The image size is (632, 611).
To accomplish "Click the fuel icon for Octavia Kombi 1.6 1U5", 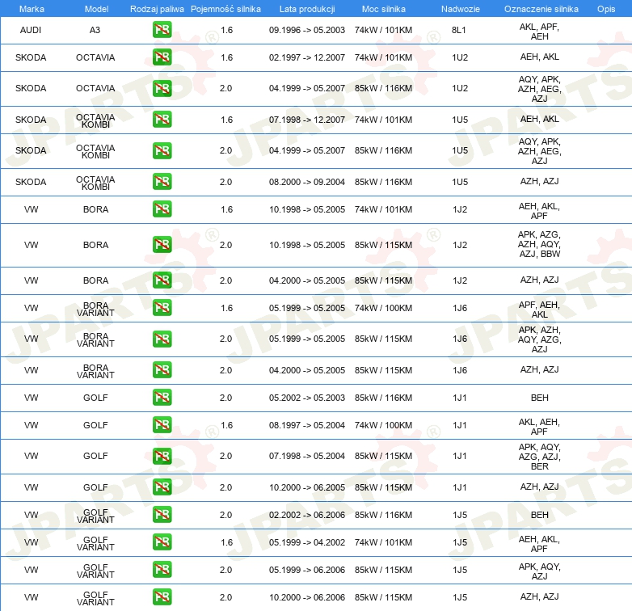I will (162, 120).
